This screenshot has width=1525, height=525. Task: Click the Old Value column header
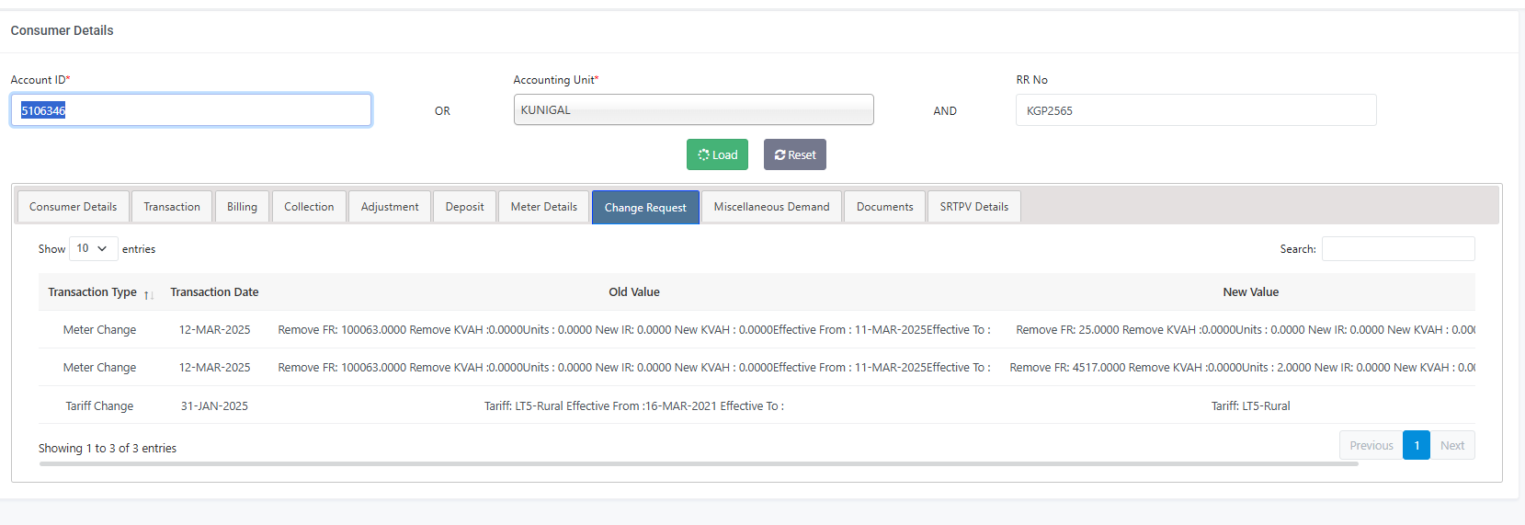coord(634,292)
